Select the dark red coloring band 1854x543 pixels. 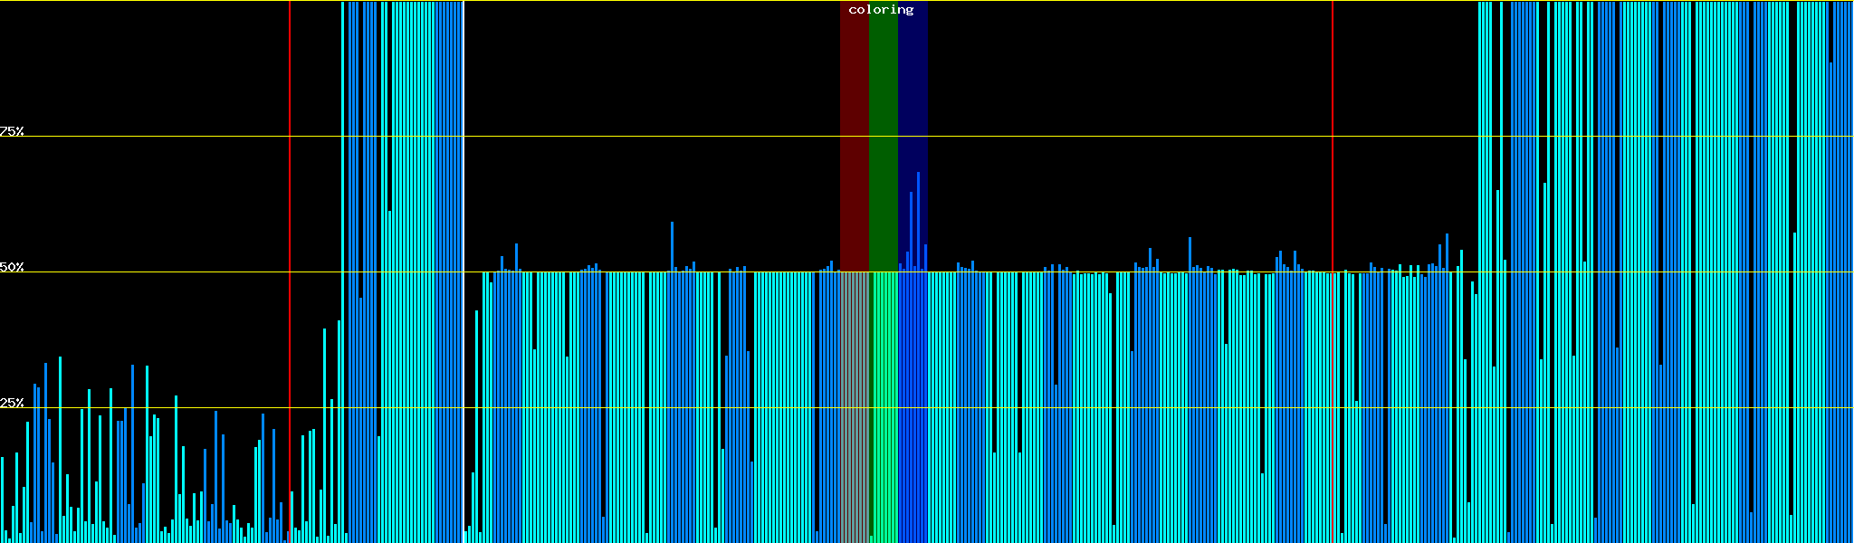pos(854,136)
